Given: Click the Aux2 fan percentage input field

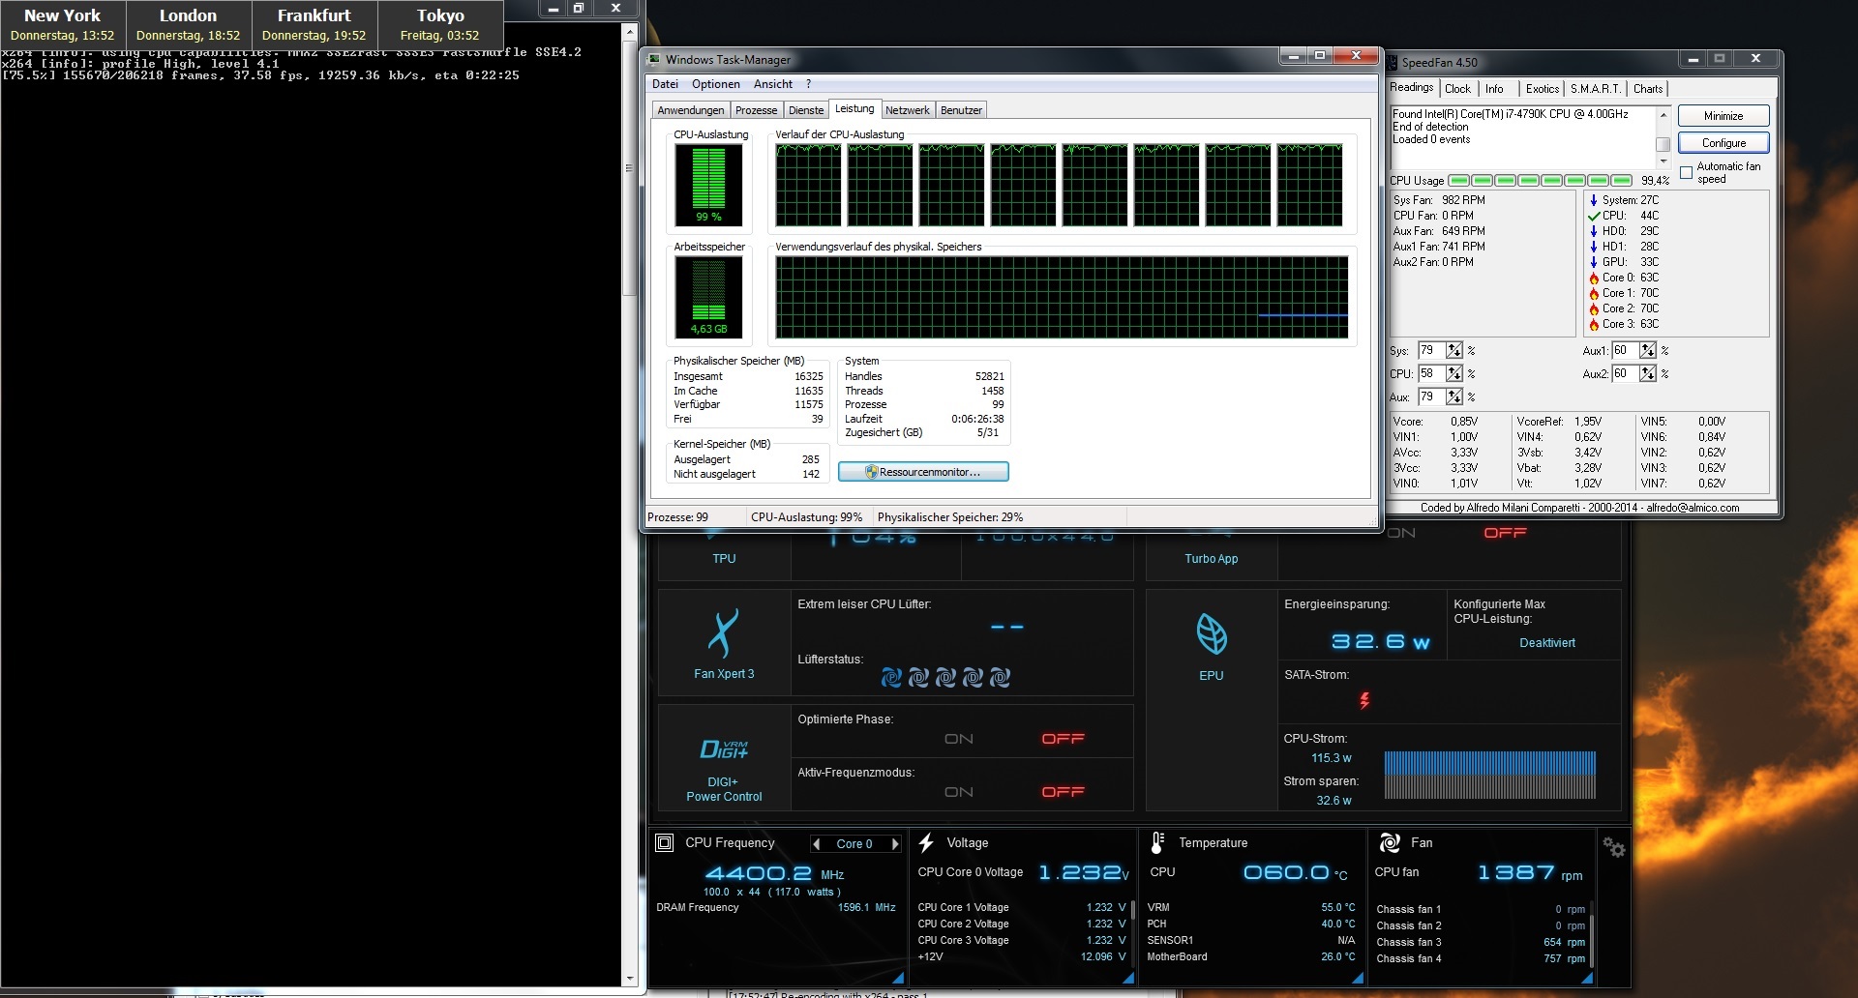Looking at the screenshot, I should 1625,374.
